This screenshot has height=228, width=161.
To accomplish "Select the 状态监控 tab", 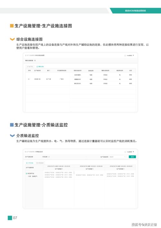I will (x=40, y=163).
